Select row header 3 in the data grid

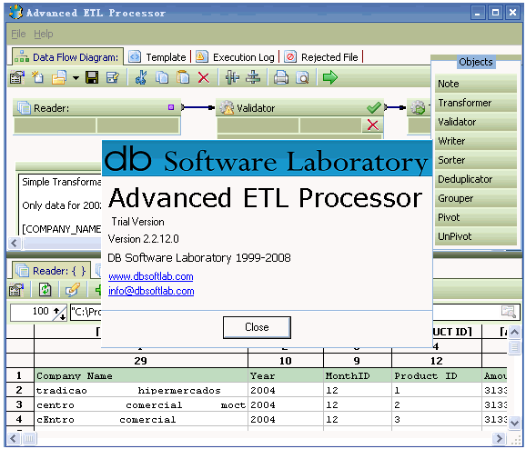point(19,404)
